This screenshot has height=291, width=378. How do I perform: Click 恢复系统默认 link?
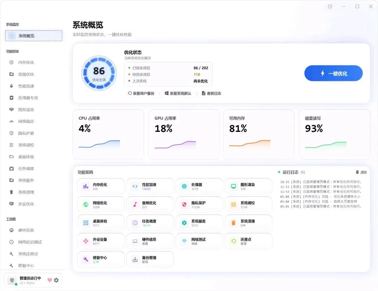click(x=178, y=93)
